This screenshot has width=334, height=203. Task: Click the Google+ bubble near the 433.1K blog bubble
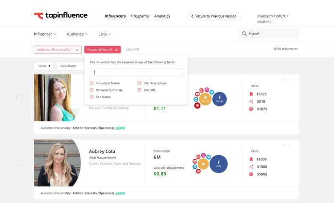click(x=201, y=91)
